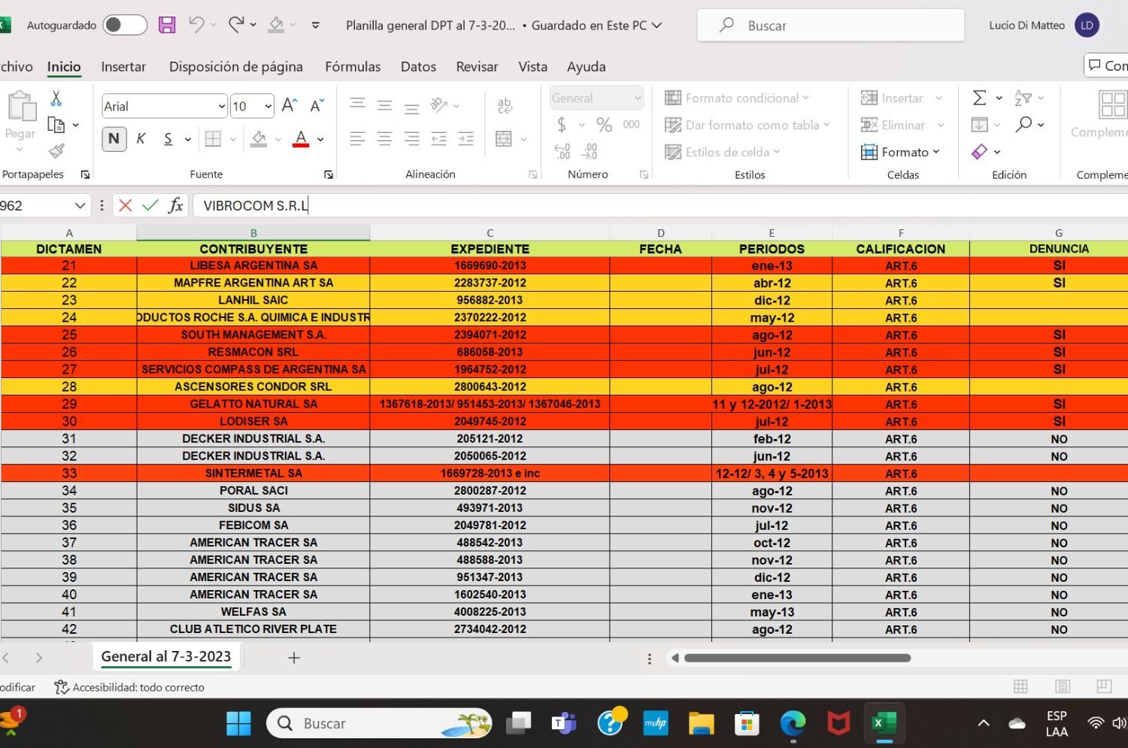Click the Redo arrow icon
Image resolution: width=1128 pixels, height=748 pixels.
[236, 25]
